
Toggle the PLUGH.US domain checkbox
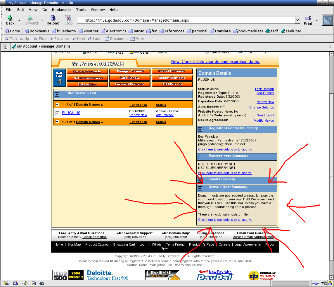[57, 113]
